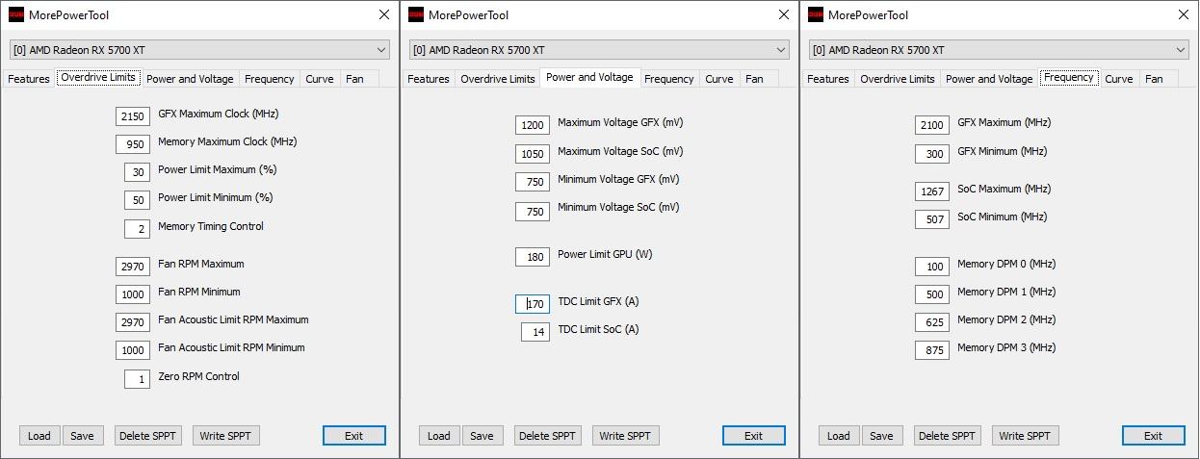Click Maximum Voltage GFX field

(x=533, y=125)
